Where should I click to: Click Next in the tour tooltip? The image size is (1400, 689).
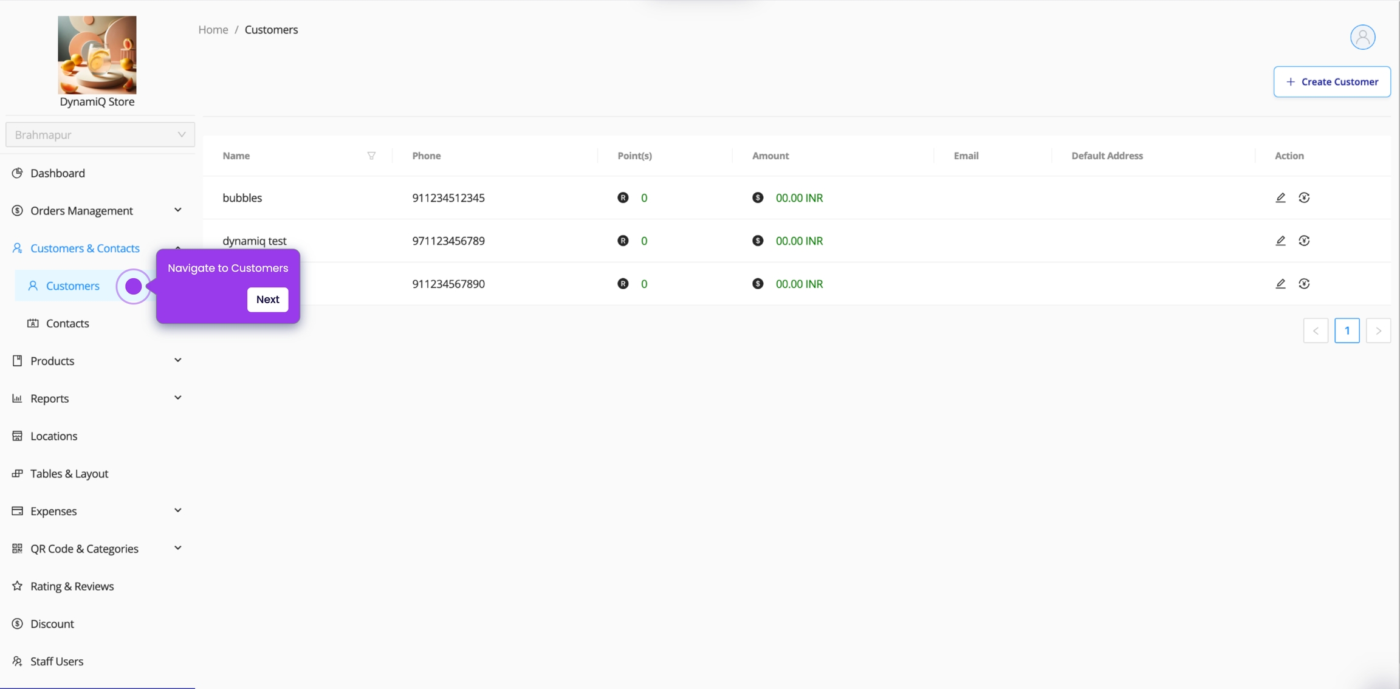coord(267,299)
